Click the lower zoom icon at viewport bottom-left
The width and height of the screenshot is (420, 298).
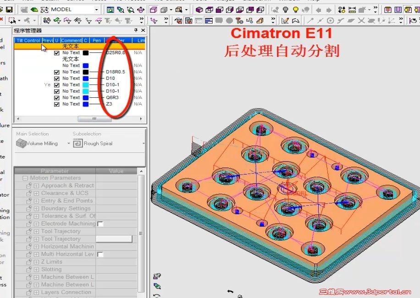pyautogui.click(x=157, y=286)
